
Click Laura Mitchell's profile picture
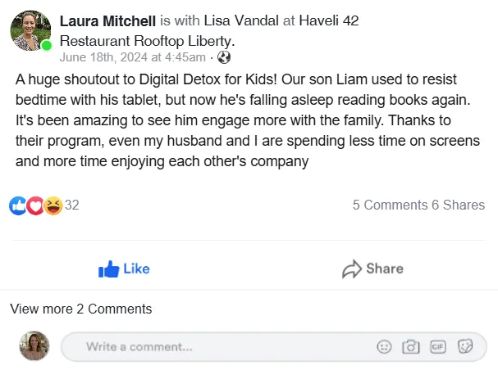tap(30, 31)
